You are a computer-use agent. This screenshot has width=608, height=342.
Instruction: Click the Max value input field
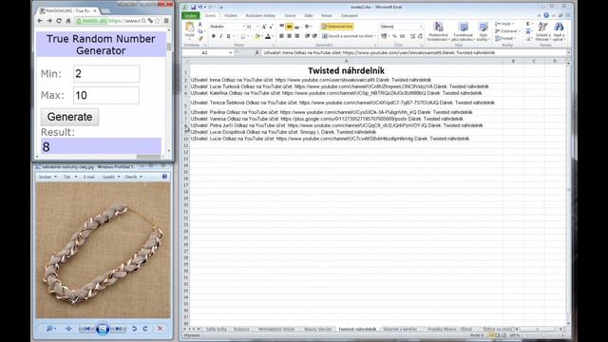click(x=106, y=95)
